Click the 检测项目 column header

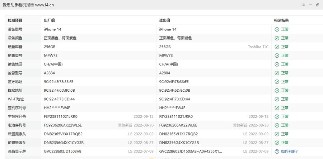point(15,20)
